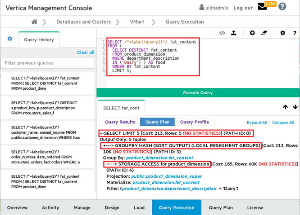Screen dimensions: 300x215
Task: Focus the Filter previous queries field
Action: (x=48, y=63)
